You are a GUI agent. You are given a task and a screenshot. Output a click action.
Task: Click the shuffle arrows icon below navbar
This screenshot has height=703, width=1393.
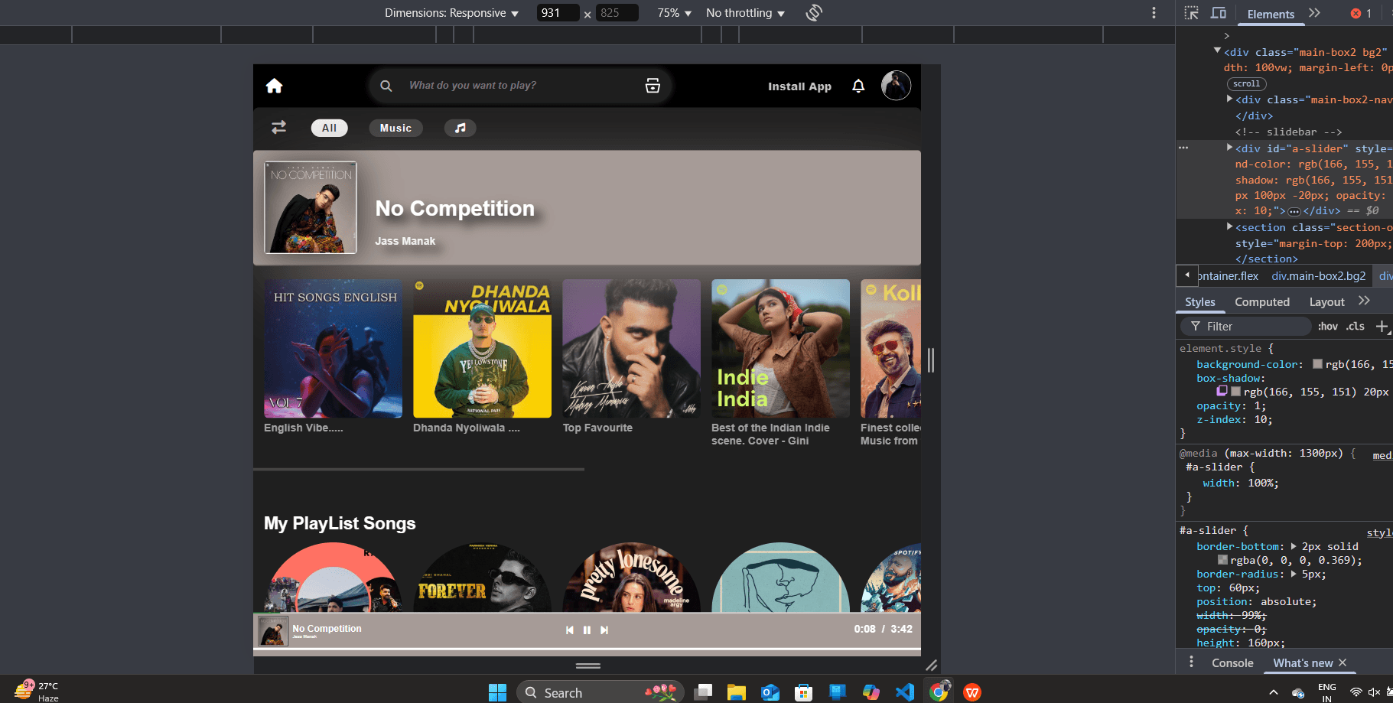coord(278,128)
